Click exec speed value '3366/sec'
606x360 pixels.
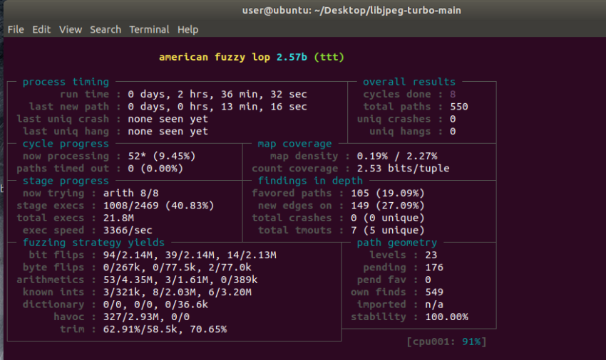point(128,230)
